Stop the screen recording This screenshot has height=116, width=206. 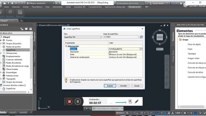(70, 101)
